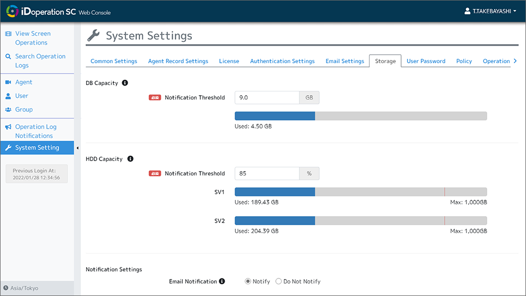Image resolution: width=526 pixels, height=296 pixels.
Task: Open Search Operation Logs link
Action: 40,61
